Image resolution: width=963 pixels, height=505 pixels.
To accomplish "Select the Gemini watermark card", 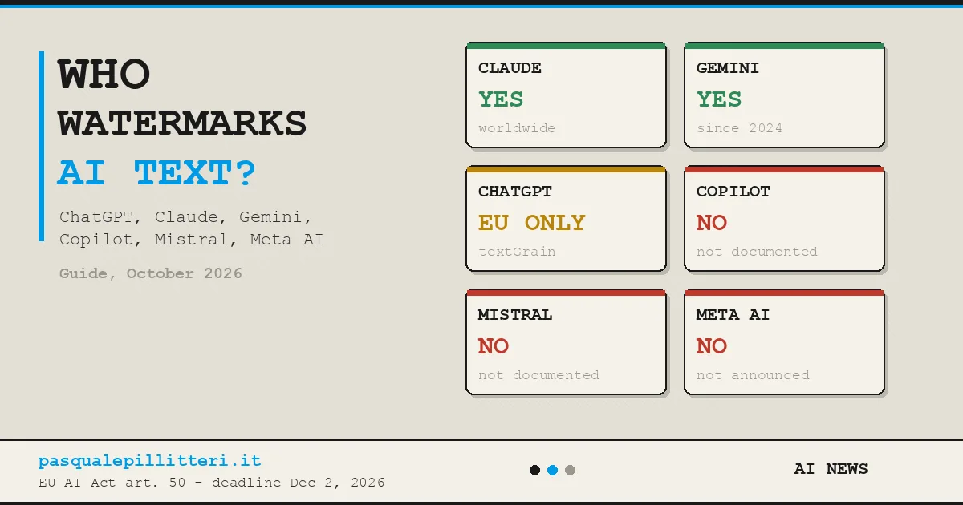I will coord(784,95).
